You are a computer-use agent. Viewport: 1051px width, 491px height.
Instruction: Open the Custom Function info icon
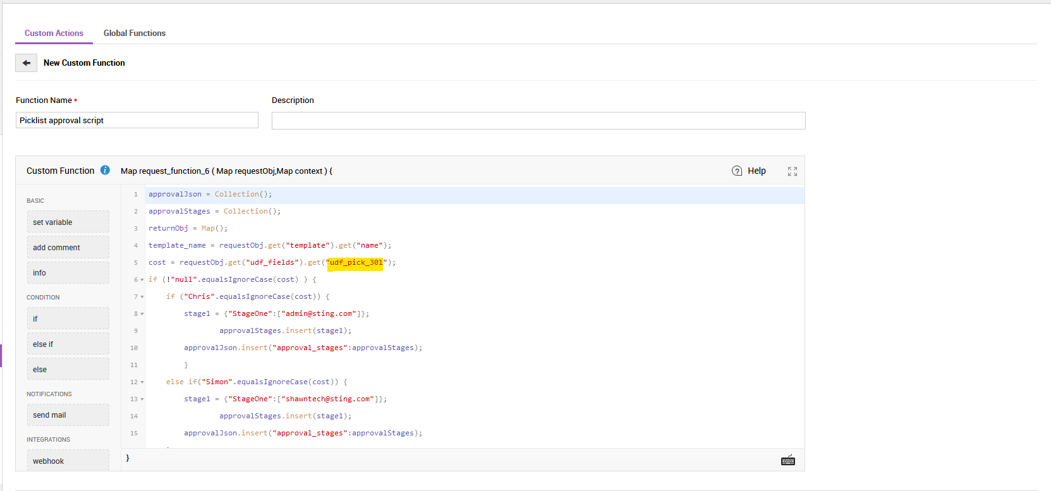[105, 170]
